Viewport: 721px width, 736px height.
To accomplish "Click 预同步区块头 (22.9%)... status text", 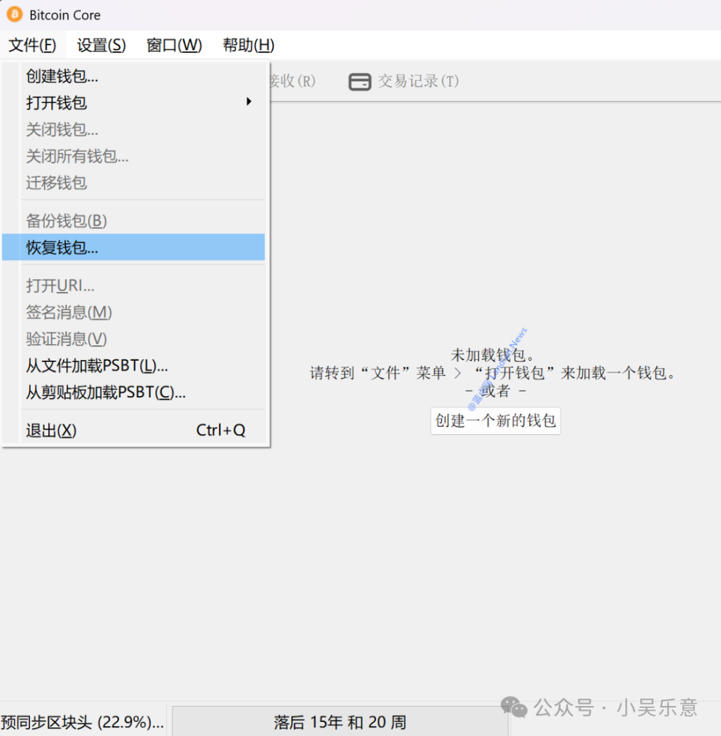I will [82, 722].
